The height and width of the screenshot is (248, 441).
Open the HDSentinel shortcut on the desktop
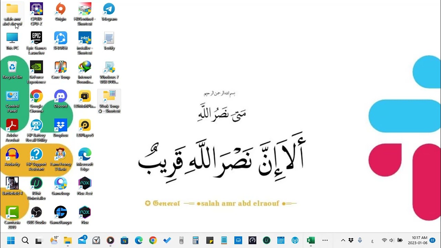(x=85, y=14)
